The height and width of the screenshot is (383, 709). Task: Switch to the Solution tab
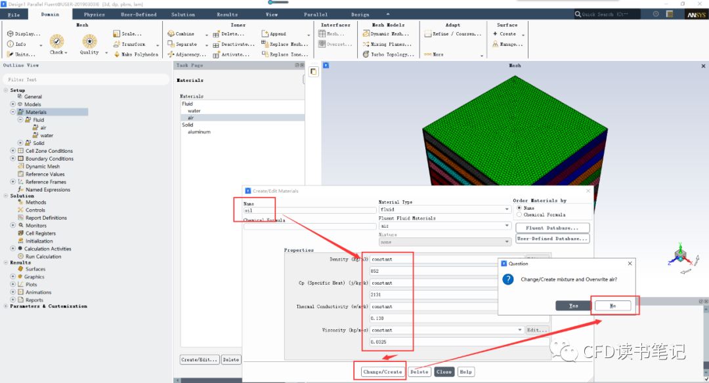coord(183,14)
